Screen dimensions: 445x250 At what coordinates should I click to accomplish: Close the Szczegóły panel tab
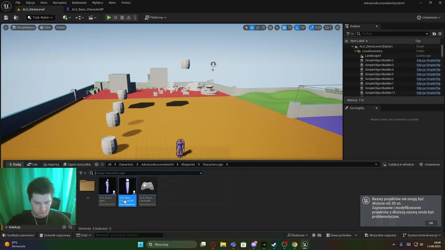[376, 108]
